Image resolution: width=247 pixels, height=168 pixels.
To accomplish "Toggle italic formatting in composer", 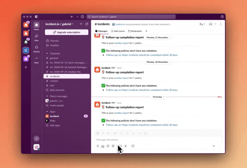I will coord(103,133).
